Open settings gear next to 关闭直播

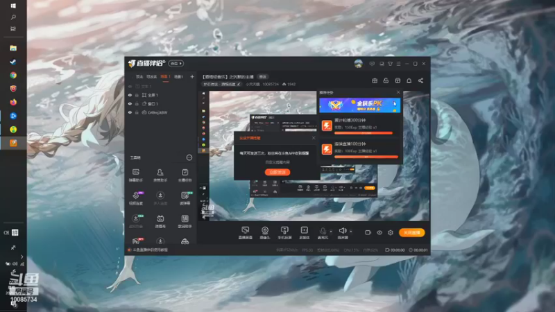[x=391, y=232]
